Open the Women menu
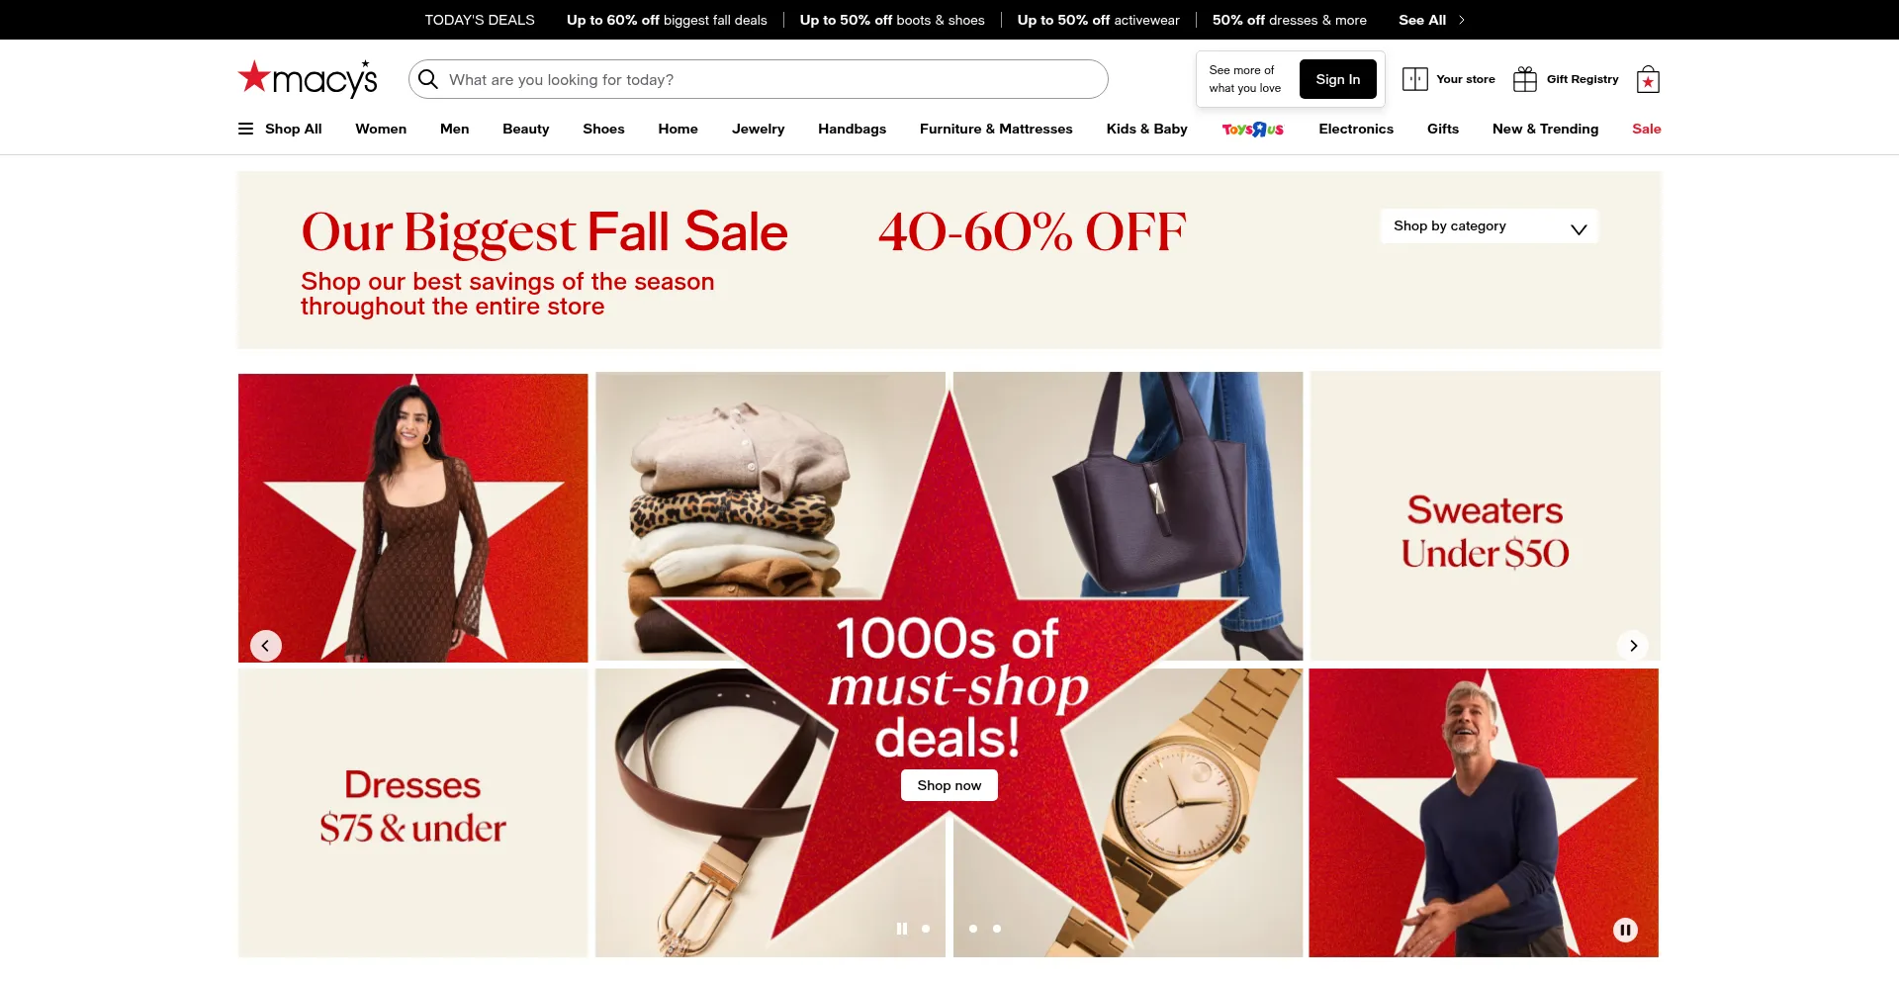 click(x=381, y=129)
